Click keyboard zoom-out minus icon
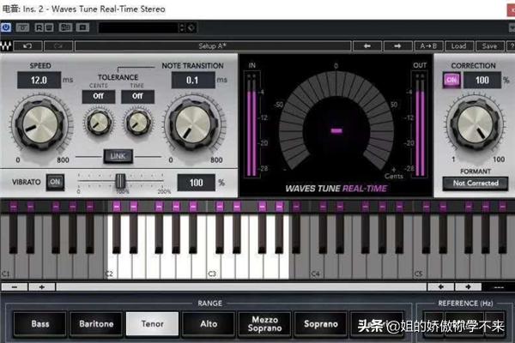This screenshot has height=343, width=515. point(16,286)
